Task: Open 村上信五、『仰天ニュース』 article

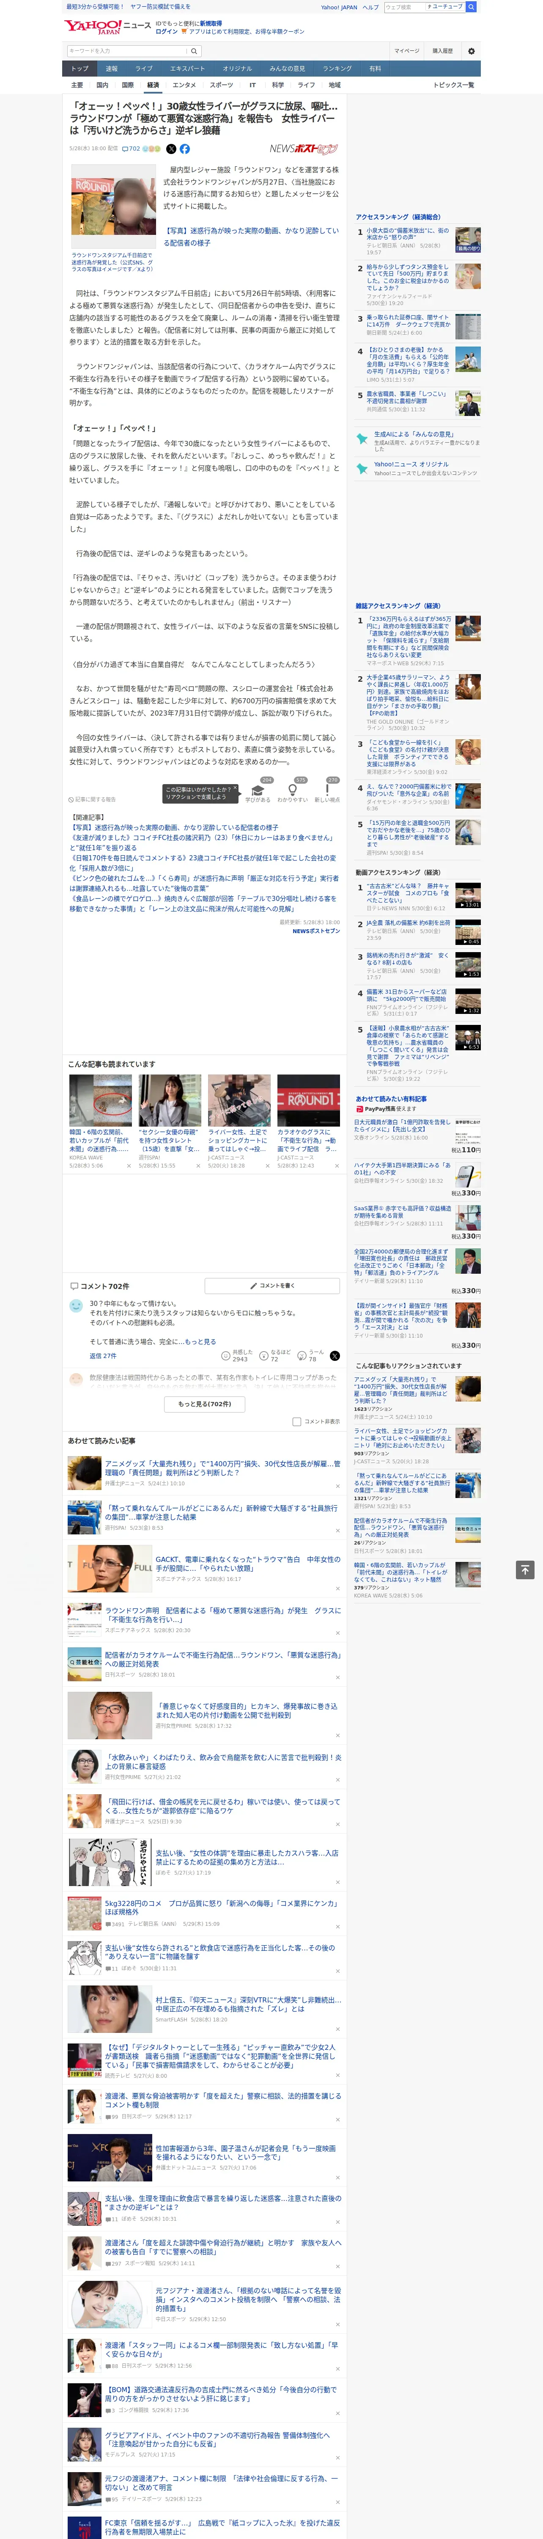Action: pos(247,2005)
